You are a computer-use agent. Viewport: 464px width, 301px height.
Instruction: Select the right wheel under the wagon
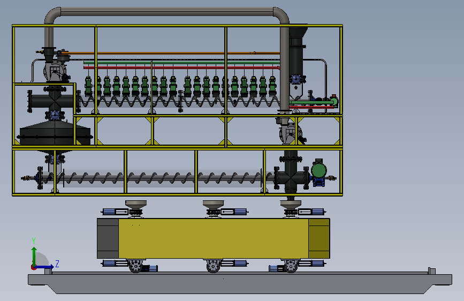click(x=291, y=266)
